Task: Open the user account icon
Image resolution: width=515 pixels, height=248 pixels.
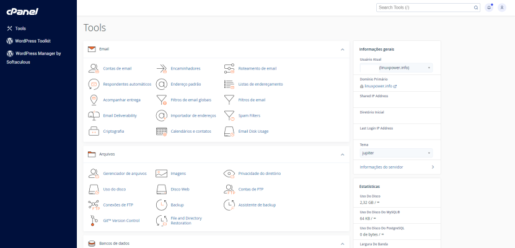Action: pyautogui.click(x=501, y=7)
